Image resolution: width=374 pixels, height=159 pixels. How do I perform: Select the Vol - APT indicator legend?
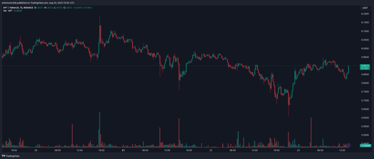(8, 11)
